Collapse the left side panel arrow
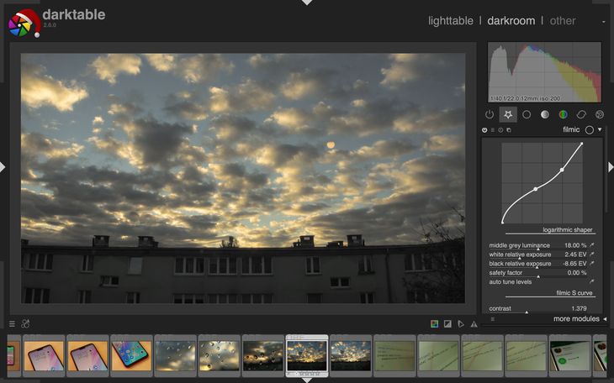 pyautogui.click(x=3, y=167)
